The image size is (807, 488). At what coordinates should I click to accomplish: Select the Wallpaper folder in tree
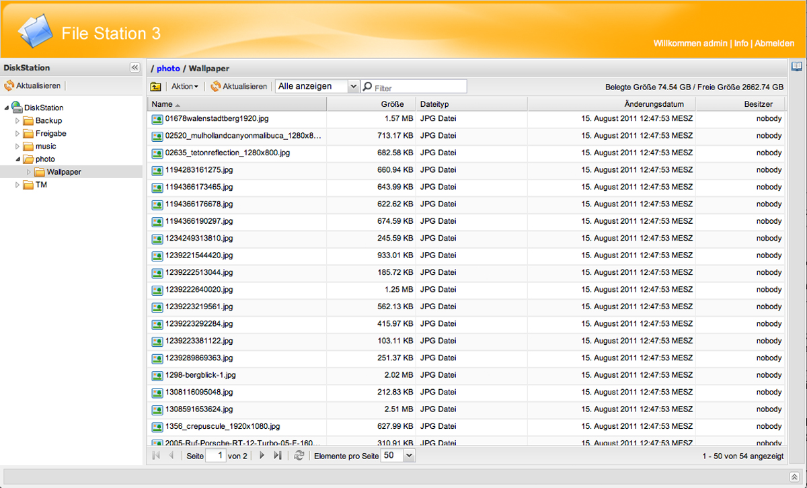(x=64, y=172)
